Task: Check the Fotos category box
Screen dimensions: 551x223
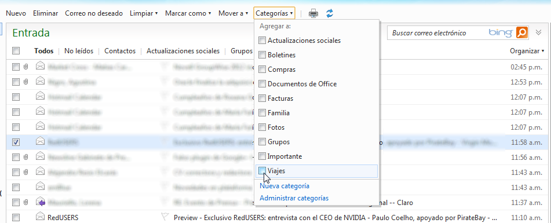Action: (x=262, y=127)
